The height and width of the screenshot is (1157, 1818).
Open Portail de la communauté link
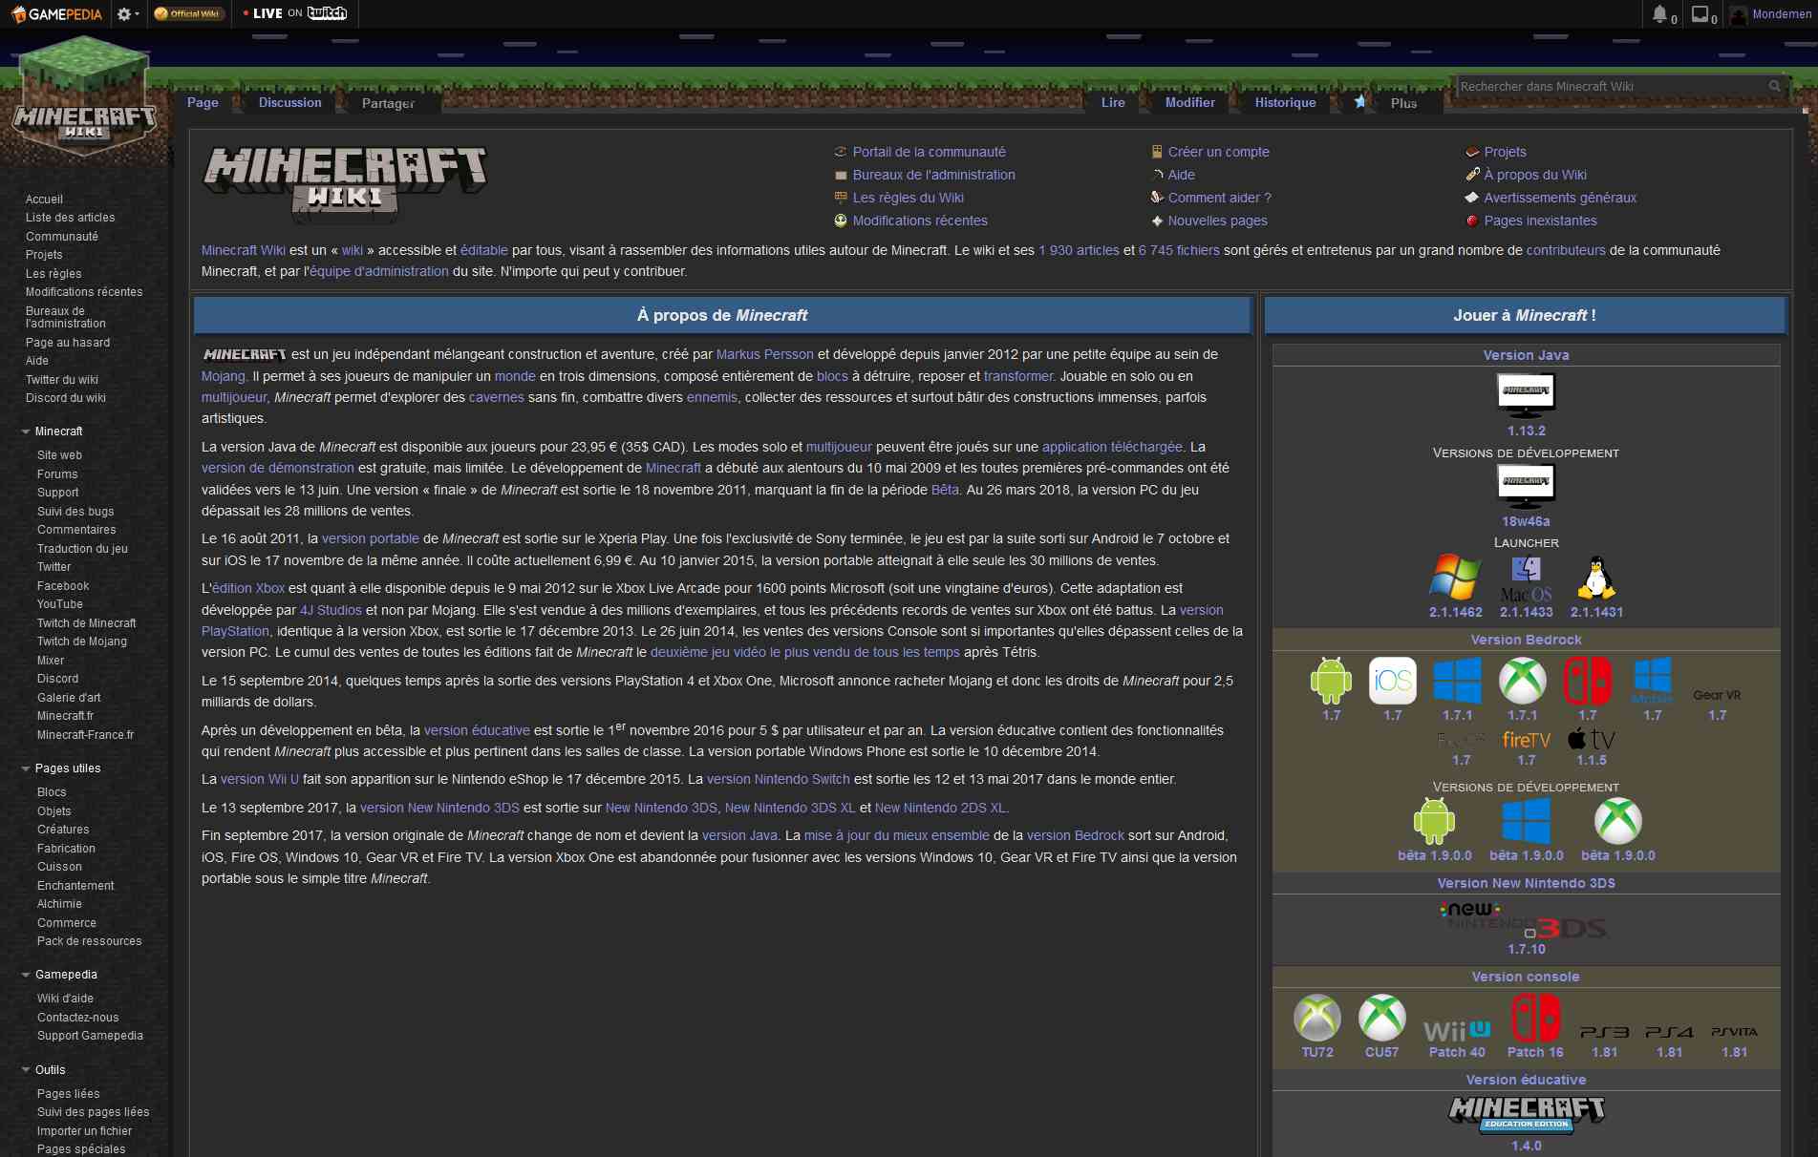(929, 152)
